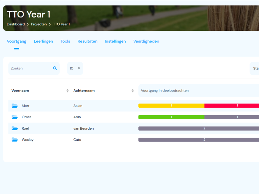
Task: Open Wesley's folder icon
Action: 15,140
